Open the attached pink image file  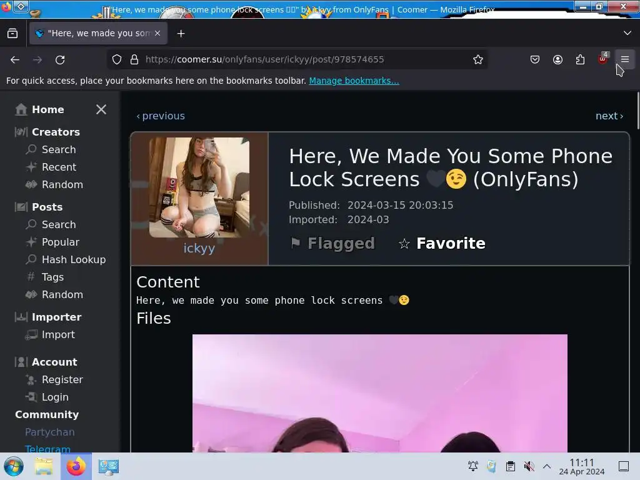(379, 393)
